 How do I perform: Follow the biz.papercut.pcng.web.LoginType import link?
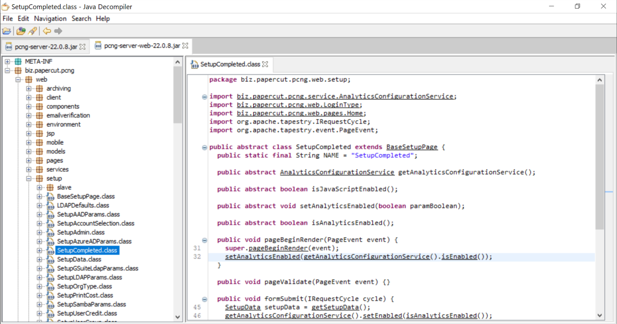pyautogui.click(x=298, y=105)
